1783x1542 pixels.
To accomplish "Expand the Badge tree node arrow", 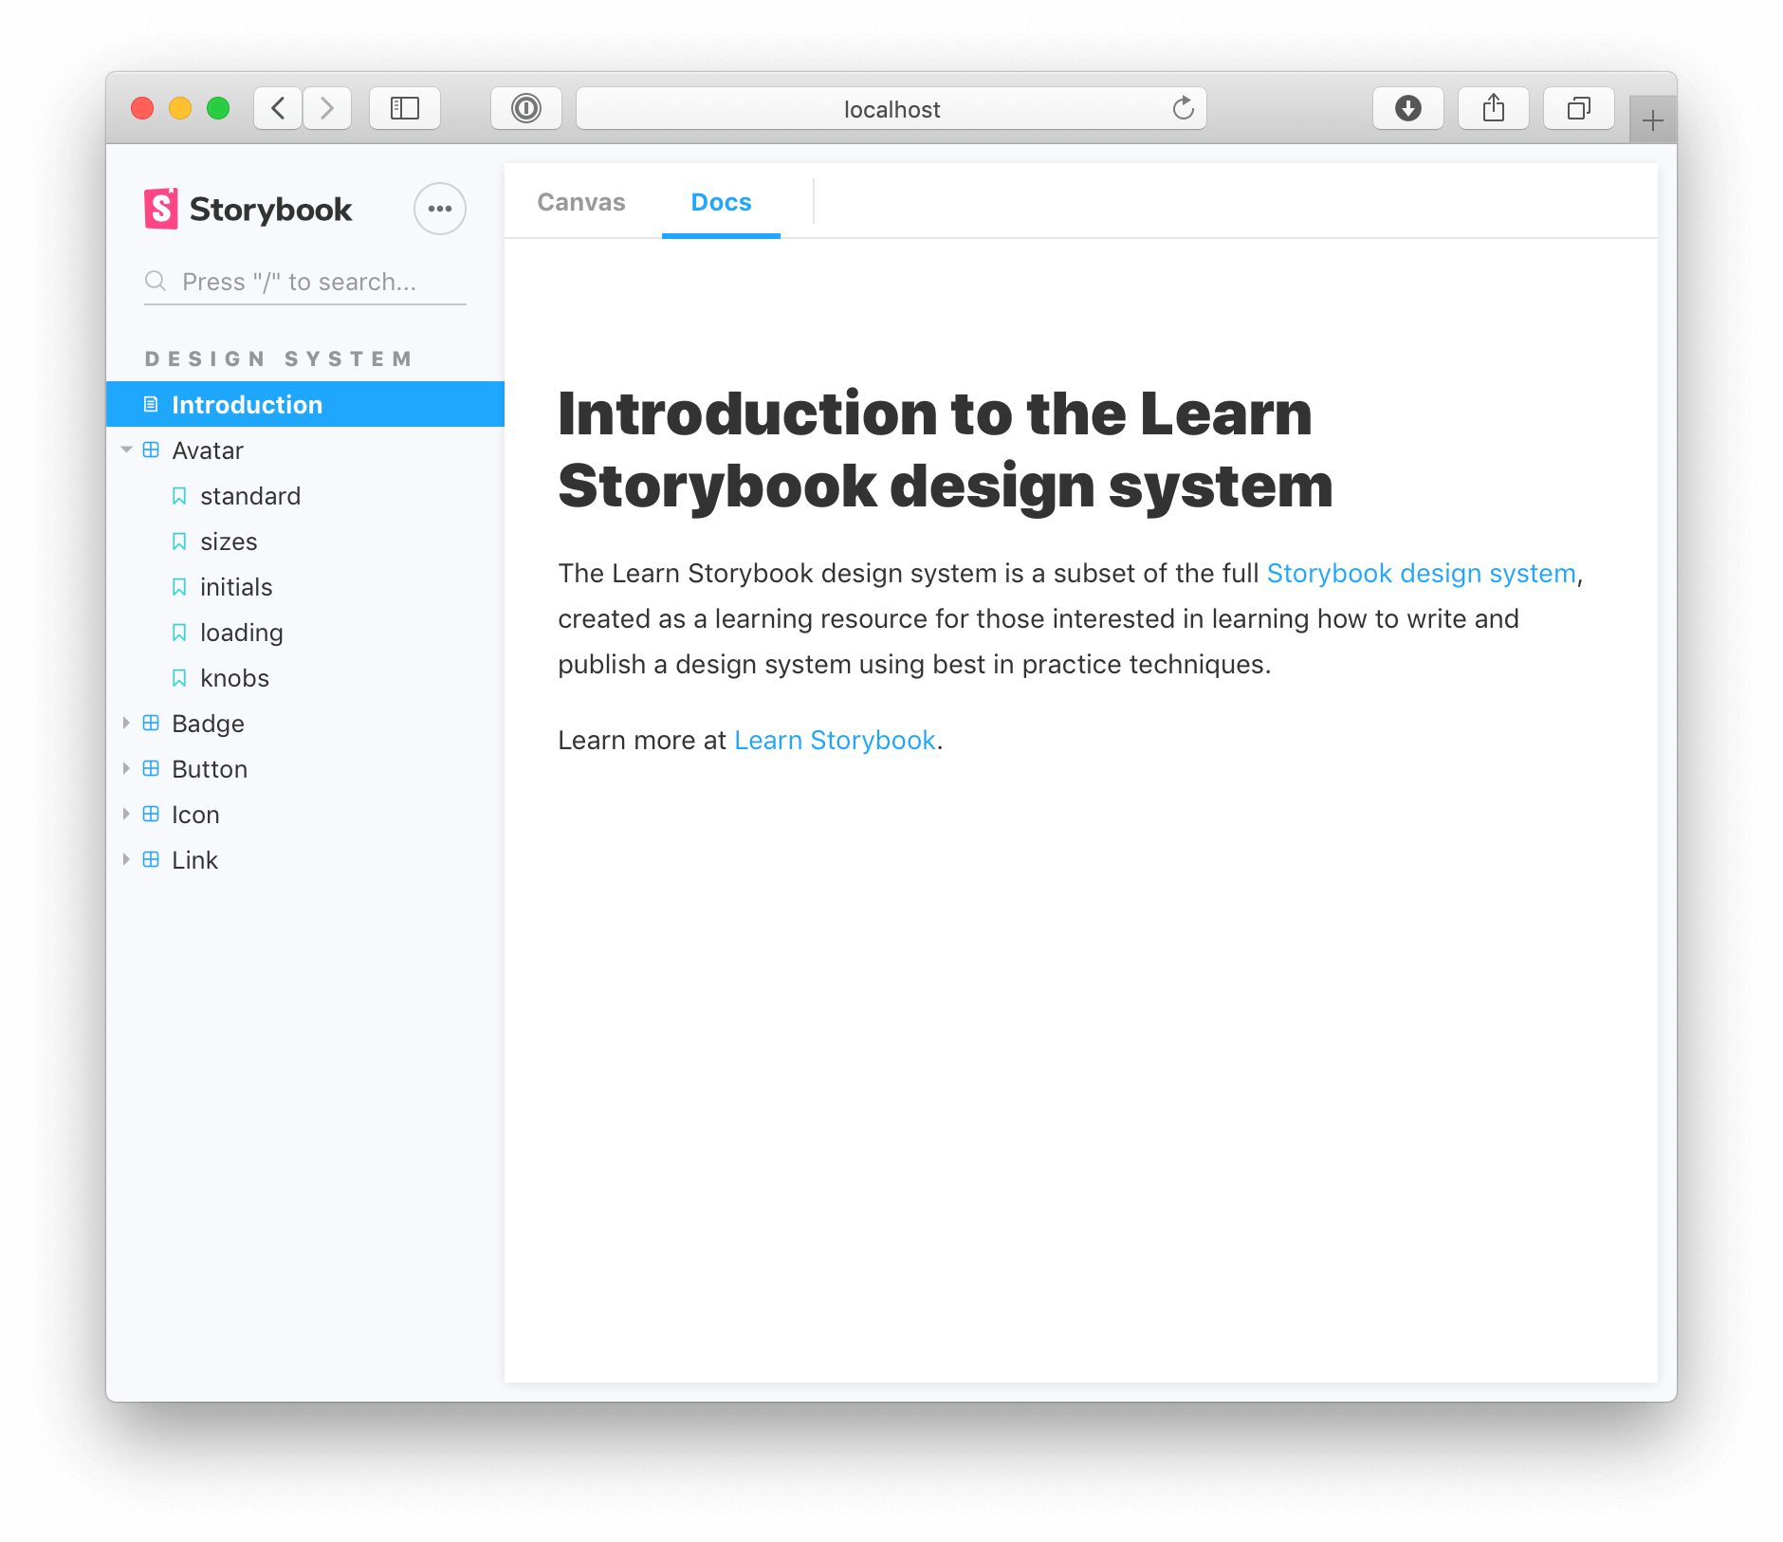I will click(x=126, y=723).
